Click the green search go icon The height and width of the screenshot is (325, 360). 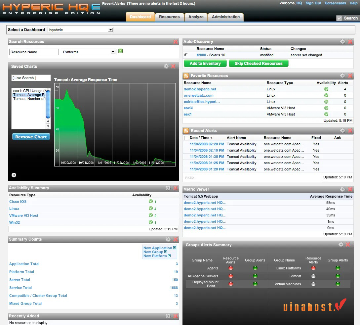click(121, 51)
